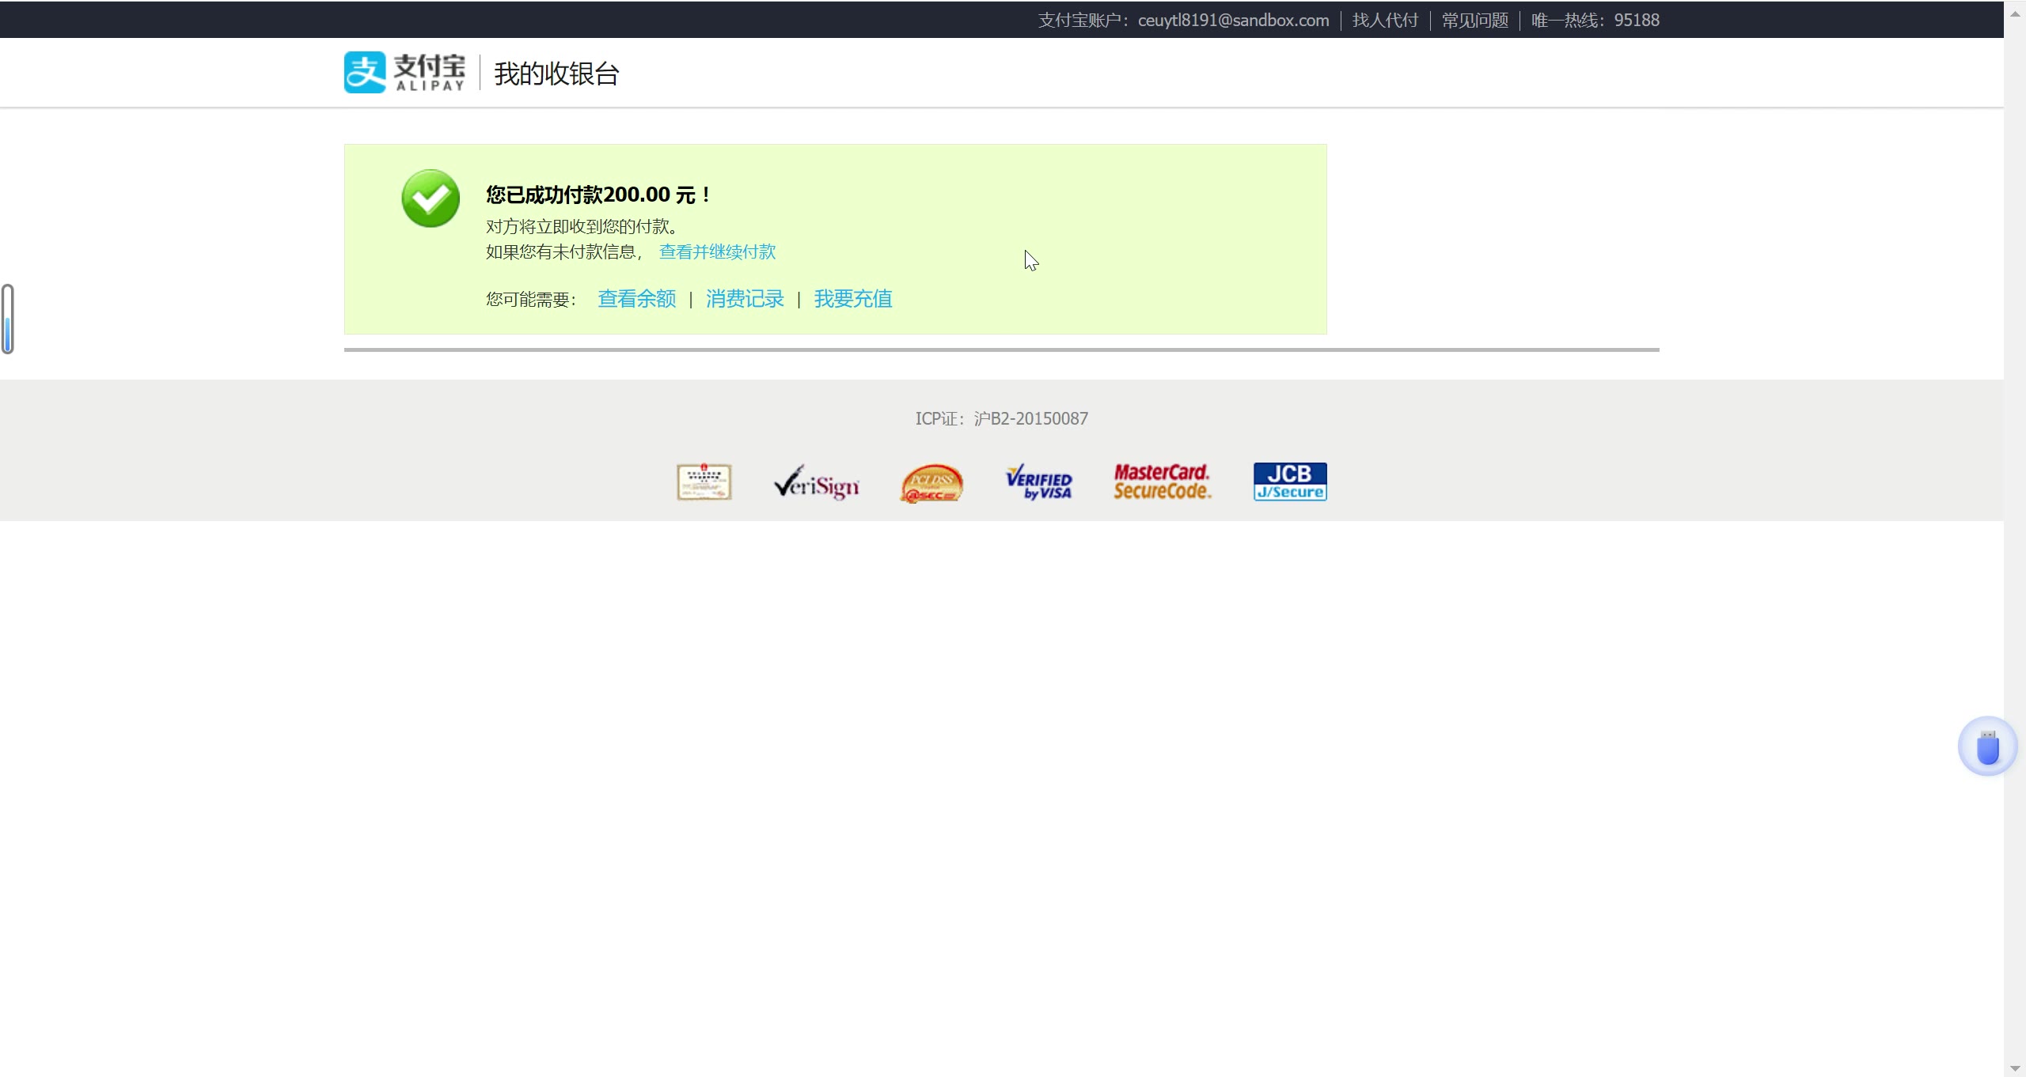This screenshot has width=2026, height=1077.
Task: Click hotline text 唯一热线：95188
Action: (1595, 21)
